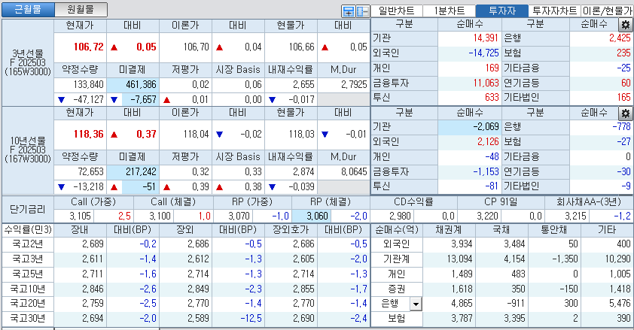This screenshot has height=330, width=634.
Task: Click the 금융투자 net buy value 11,063
Action: coord(486,83)
